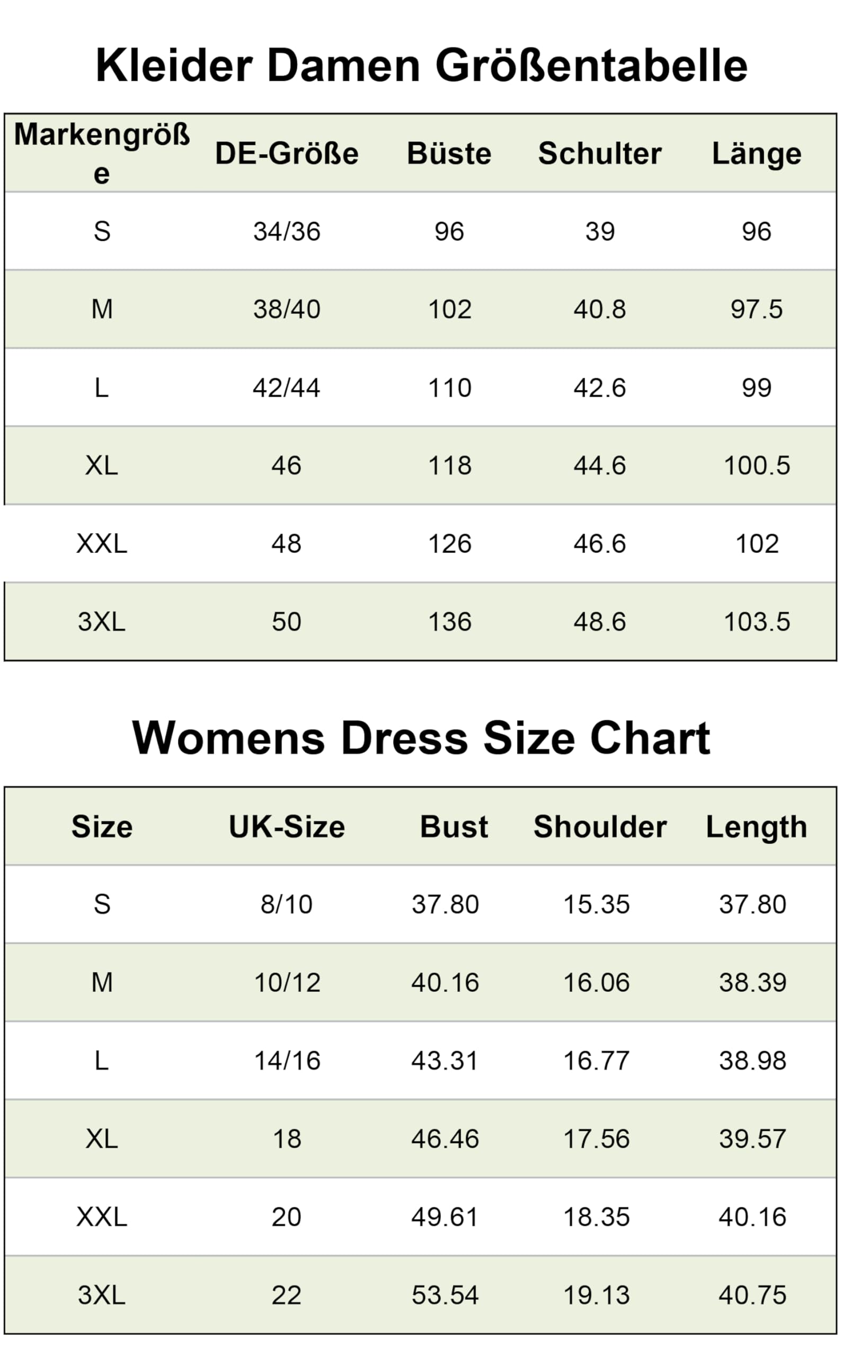Click the 40.16 Bust value
The height and width of the screenshot is (1357, 842).
click(x=445, y=983)
